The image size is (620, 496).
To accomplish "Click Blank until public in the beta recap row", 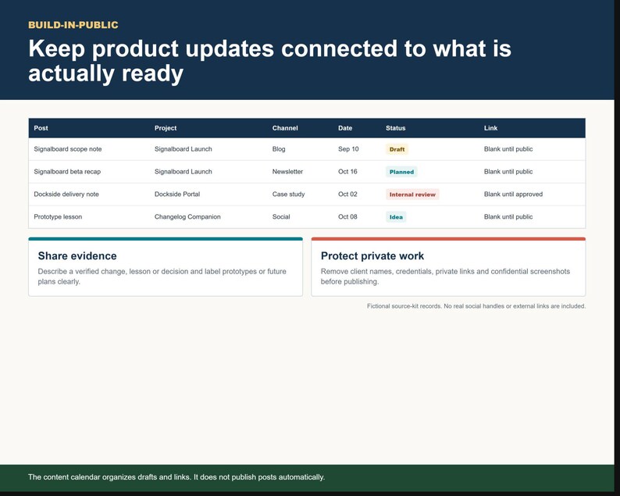I will [x=508, y=172].
